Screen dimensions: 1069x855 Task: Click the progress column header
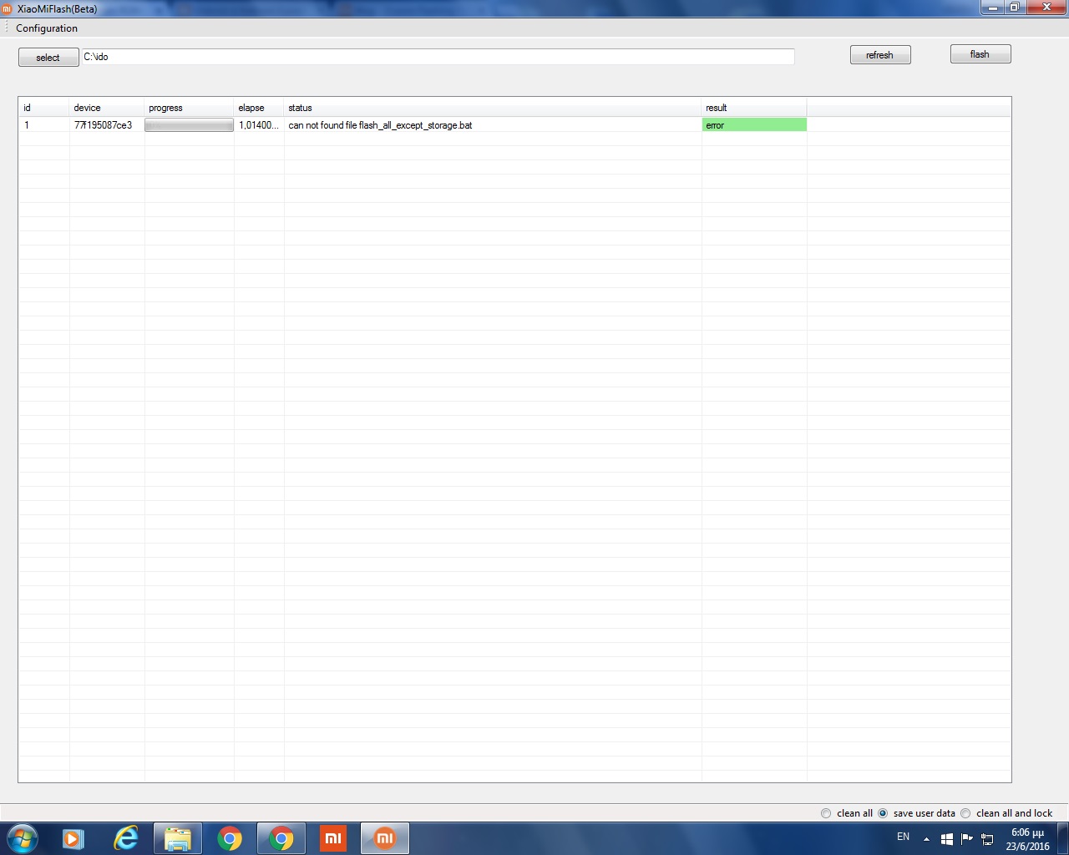coord(190,108)
